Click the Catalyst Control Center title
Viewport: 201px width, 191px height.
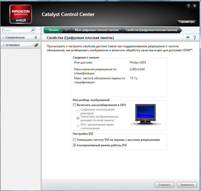[68, 14]
